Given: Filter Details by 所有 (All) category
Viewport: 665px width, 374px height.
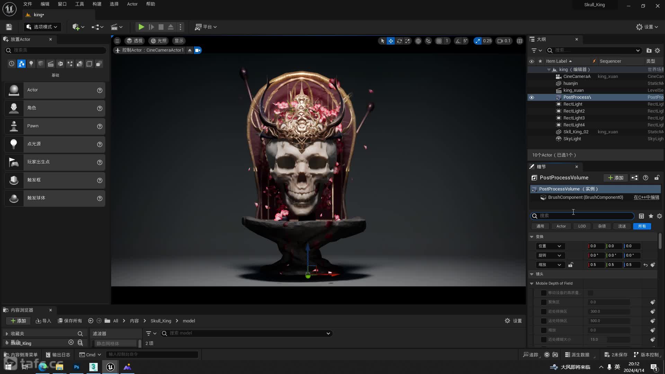Looking at the screenshot, I should (642, 226).
